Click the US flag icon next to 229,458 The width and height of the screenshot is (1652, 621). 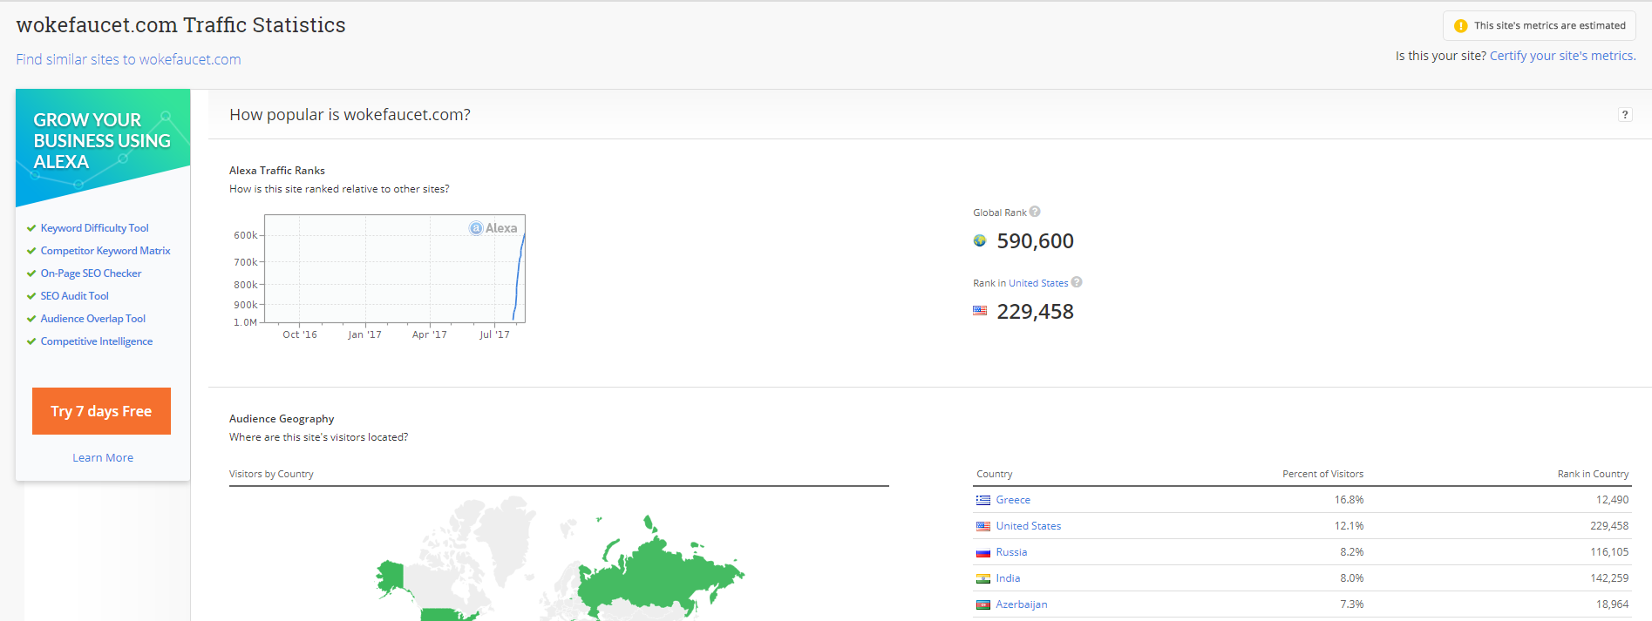coord(980,311)
